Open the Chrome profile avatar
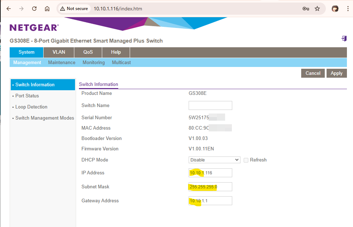Image resolution: width=353 pixels, height=227 pixels. click(x=335, y=9)
